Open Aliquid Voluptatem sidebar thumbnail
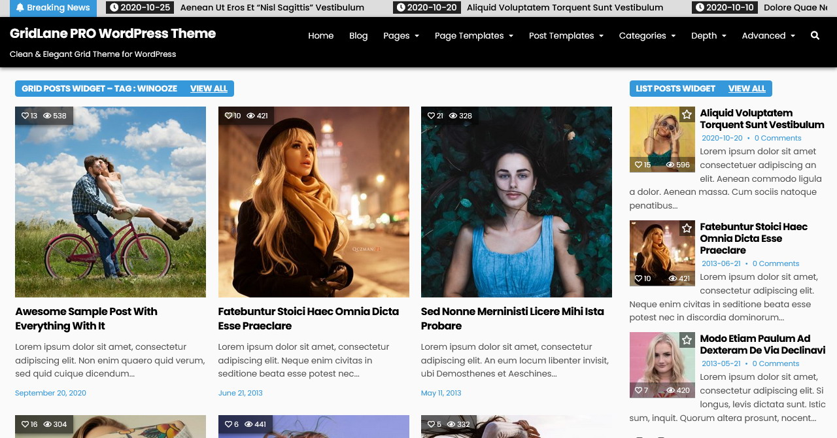Viewport: 837px width, 438px height. (x=662, y=139)
